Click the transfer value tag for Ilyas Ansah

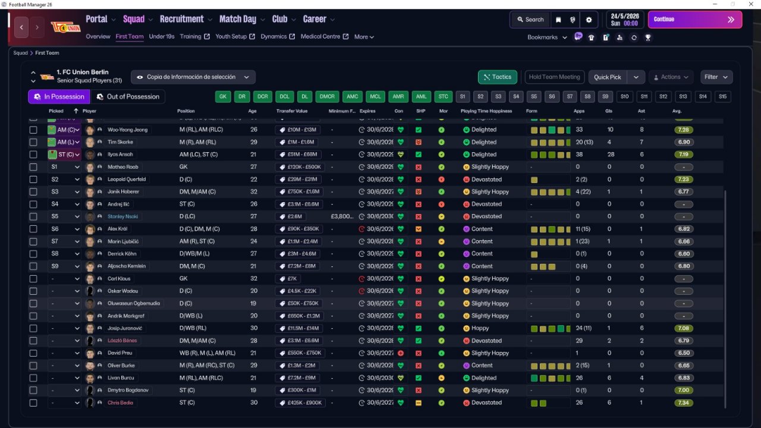(298, 155)
